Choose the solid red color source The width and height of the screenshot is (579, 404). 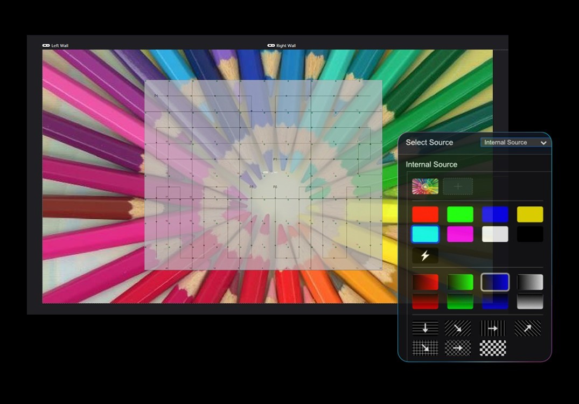(425, 214)
